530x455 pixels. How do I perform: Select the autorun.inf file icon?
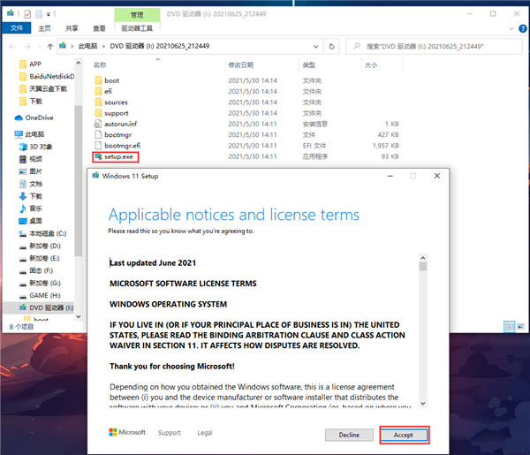click(x=97, y=124)
